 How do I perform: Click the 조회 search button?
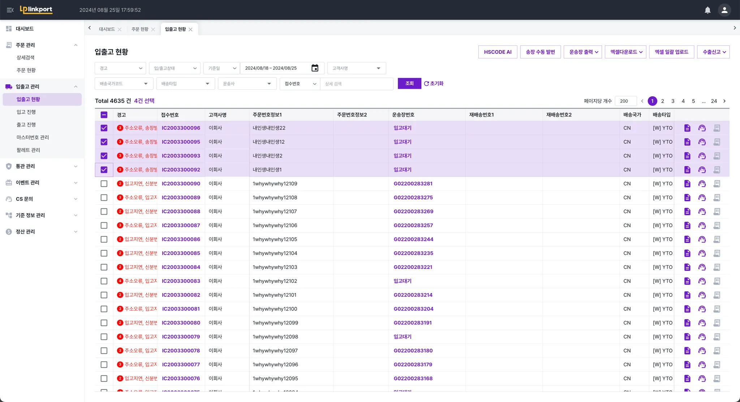(x=409, y=83)
